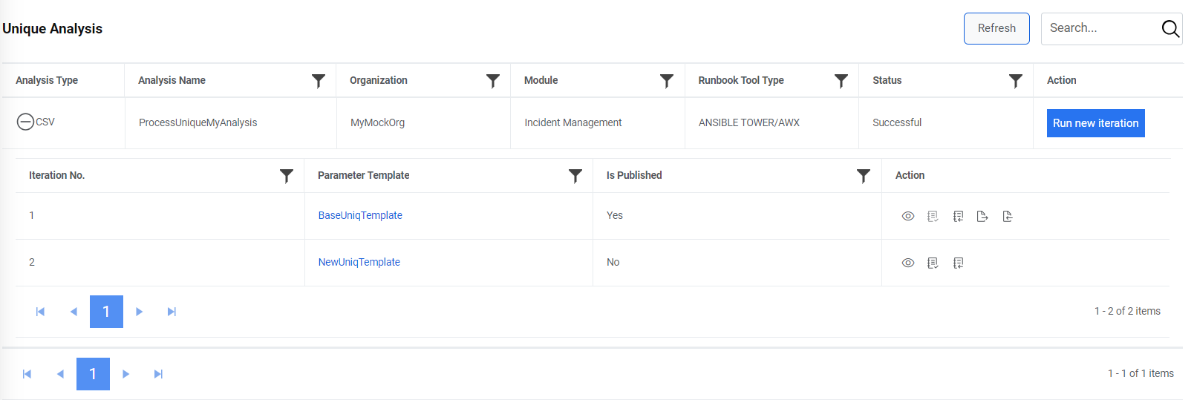
Task: Open filter on Parameter Template column
Action: (575, 176)
